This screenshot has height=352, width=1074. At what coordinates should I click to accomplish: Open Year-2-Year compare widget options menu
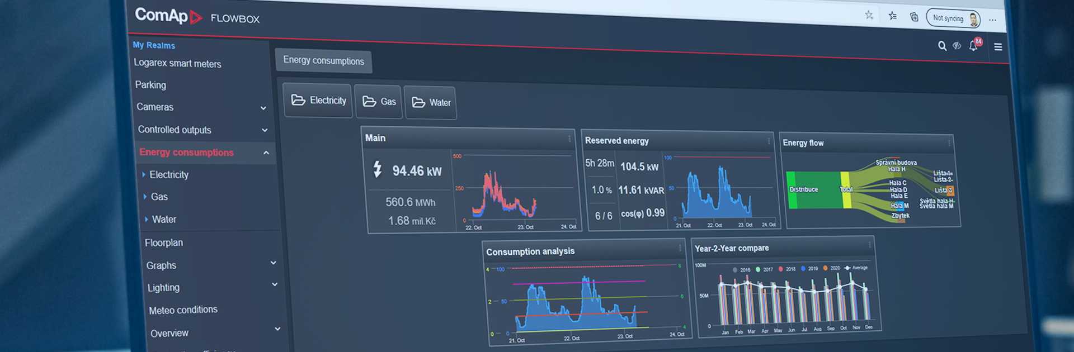click(x=869, y=244)
